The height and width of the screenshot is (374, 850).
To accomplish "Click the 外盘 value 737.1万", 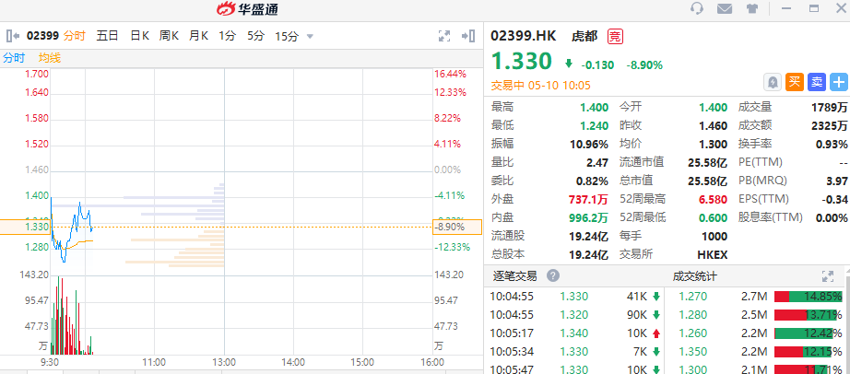I will [589, 200].
